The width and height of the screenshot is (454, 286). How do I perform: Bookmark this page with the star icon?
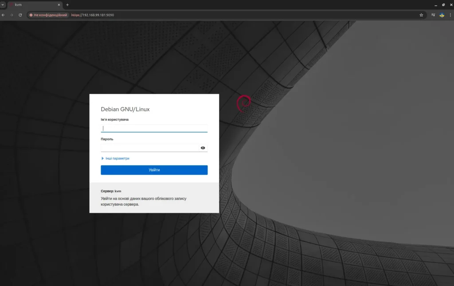coord(421,15)
